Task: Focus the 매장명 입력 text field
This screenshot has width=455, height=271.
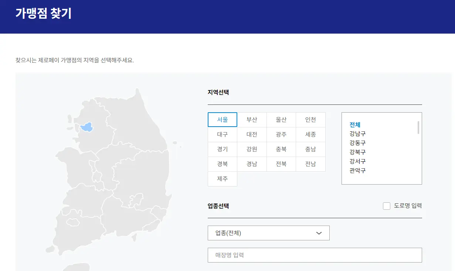Action: tap(315, 255)
